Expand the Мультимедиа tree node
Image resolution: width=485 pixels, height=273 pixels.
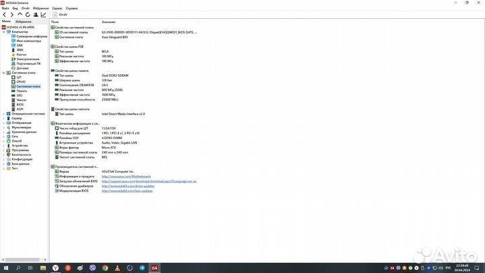3,127
